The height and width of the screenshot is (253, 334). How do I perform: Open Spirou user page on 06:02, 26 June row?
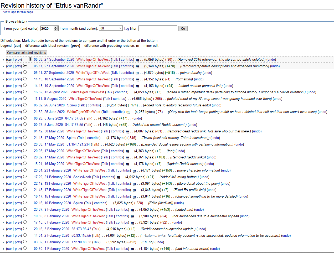[x=72, y=105]
